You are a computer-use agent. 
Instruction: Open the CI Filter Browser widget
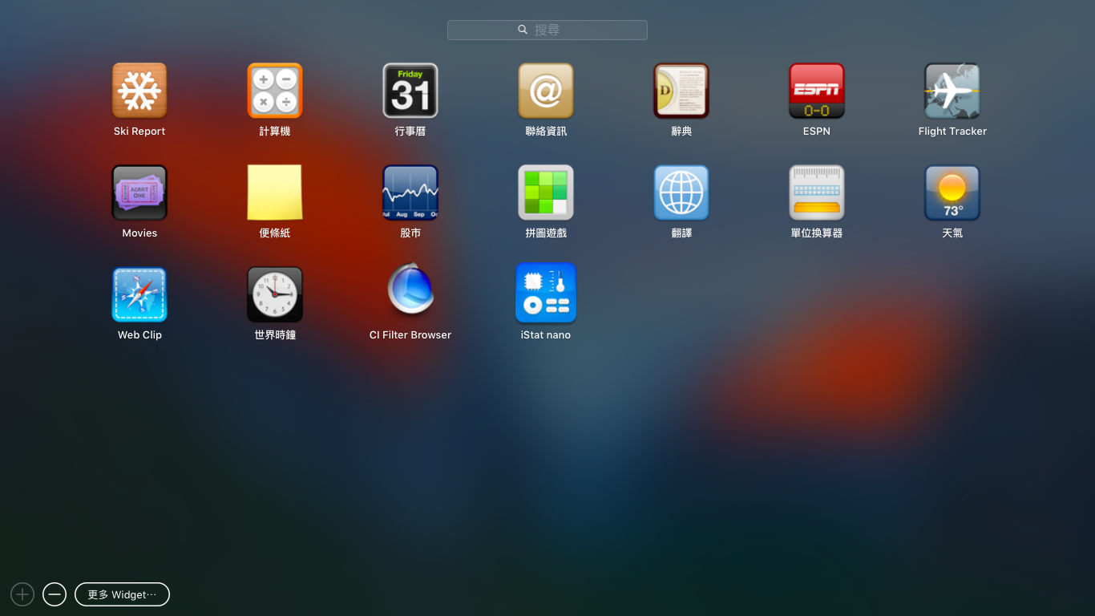(410, 290)
